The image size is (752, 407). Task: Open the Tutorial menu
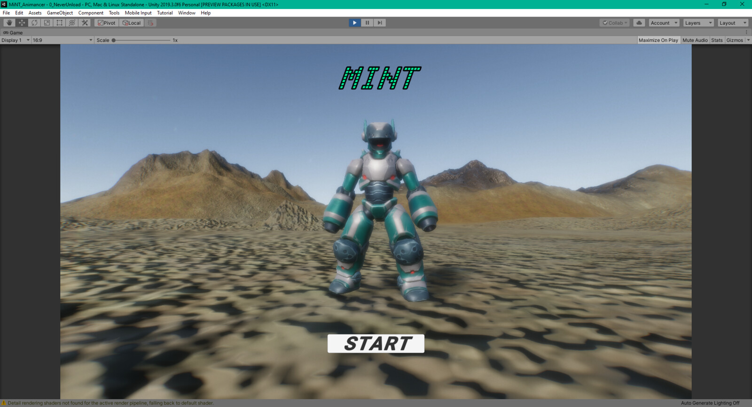point(165,13)
